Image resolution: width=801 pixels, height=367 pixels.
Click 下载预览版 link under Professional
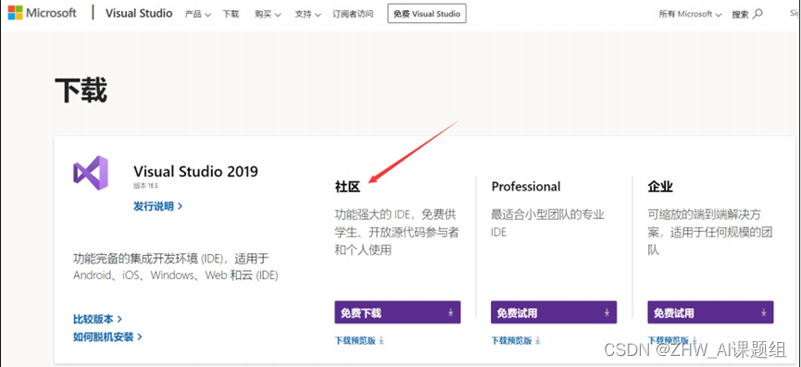[x=516, y=340]
